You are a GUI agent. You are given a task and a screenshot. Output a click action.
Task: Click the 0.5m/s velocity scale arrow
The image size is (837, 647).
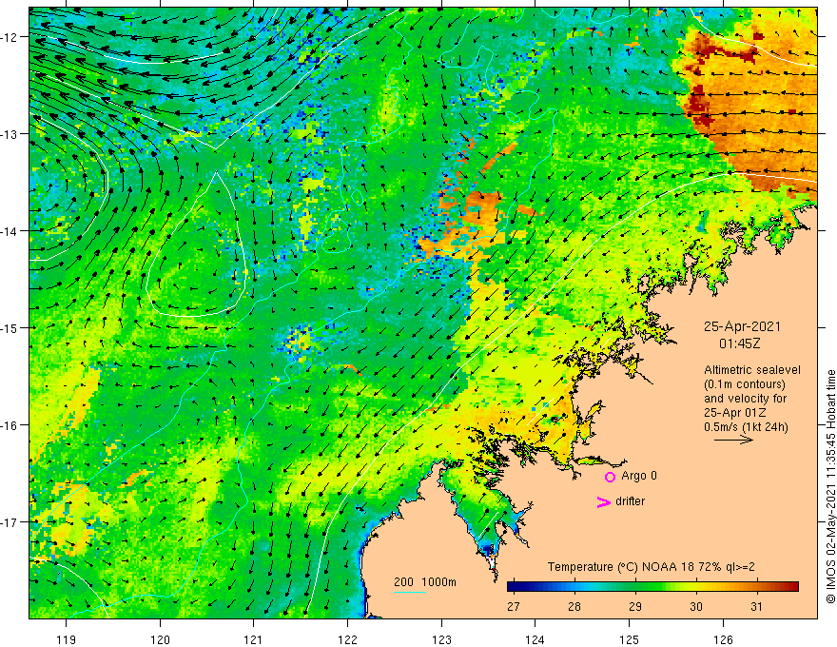733,440
